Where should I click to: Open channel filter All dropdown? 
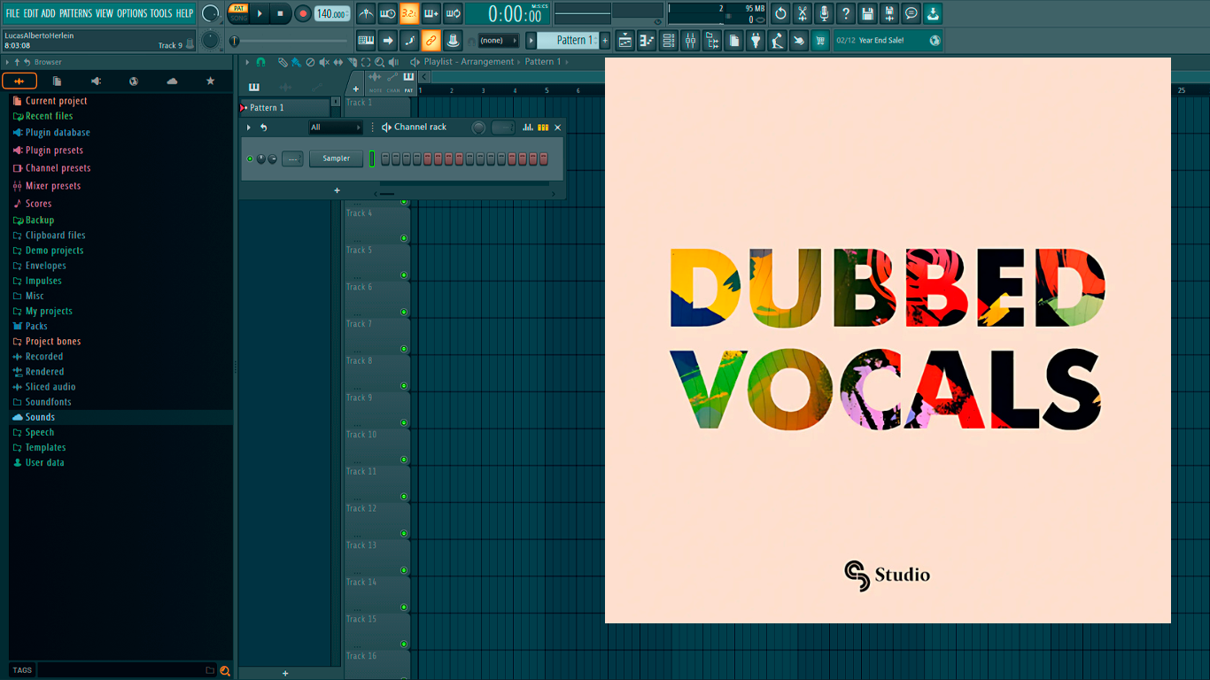[336, 127]
